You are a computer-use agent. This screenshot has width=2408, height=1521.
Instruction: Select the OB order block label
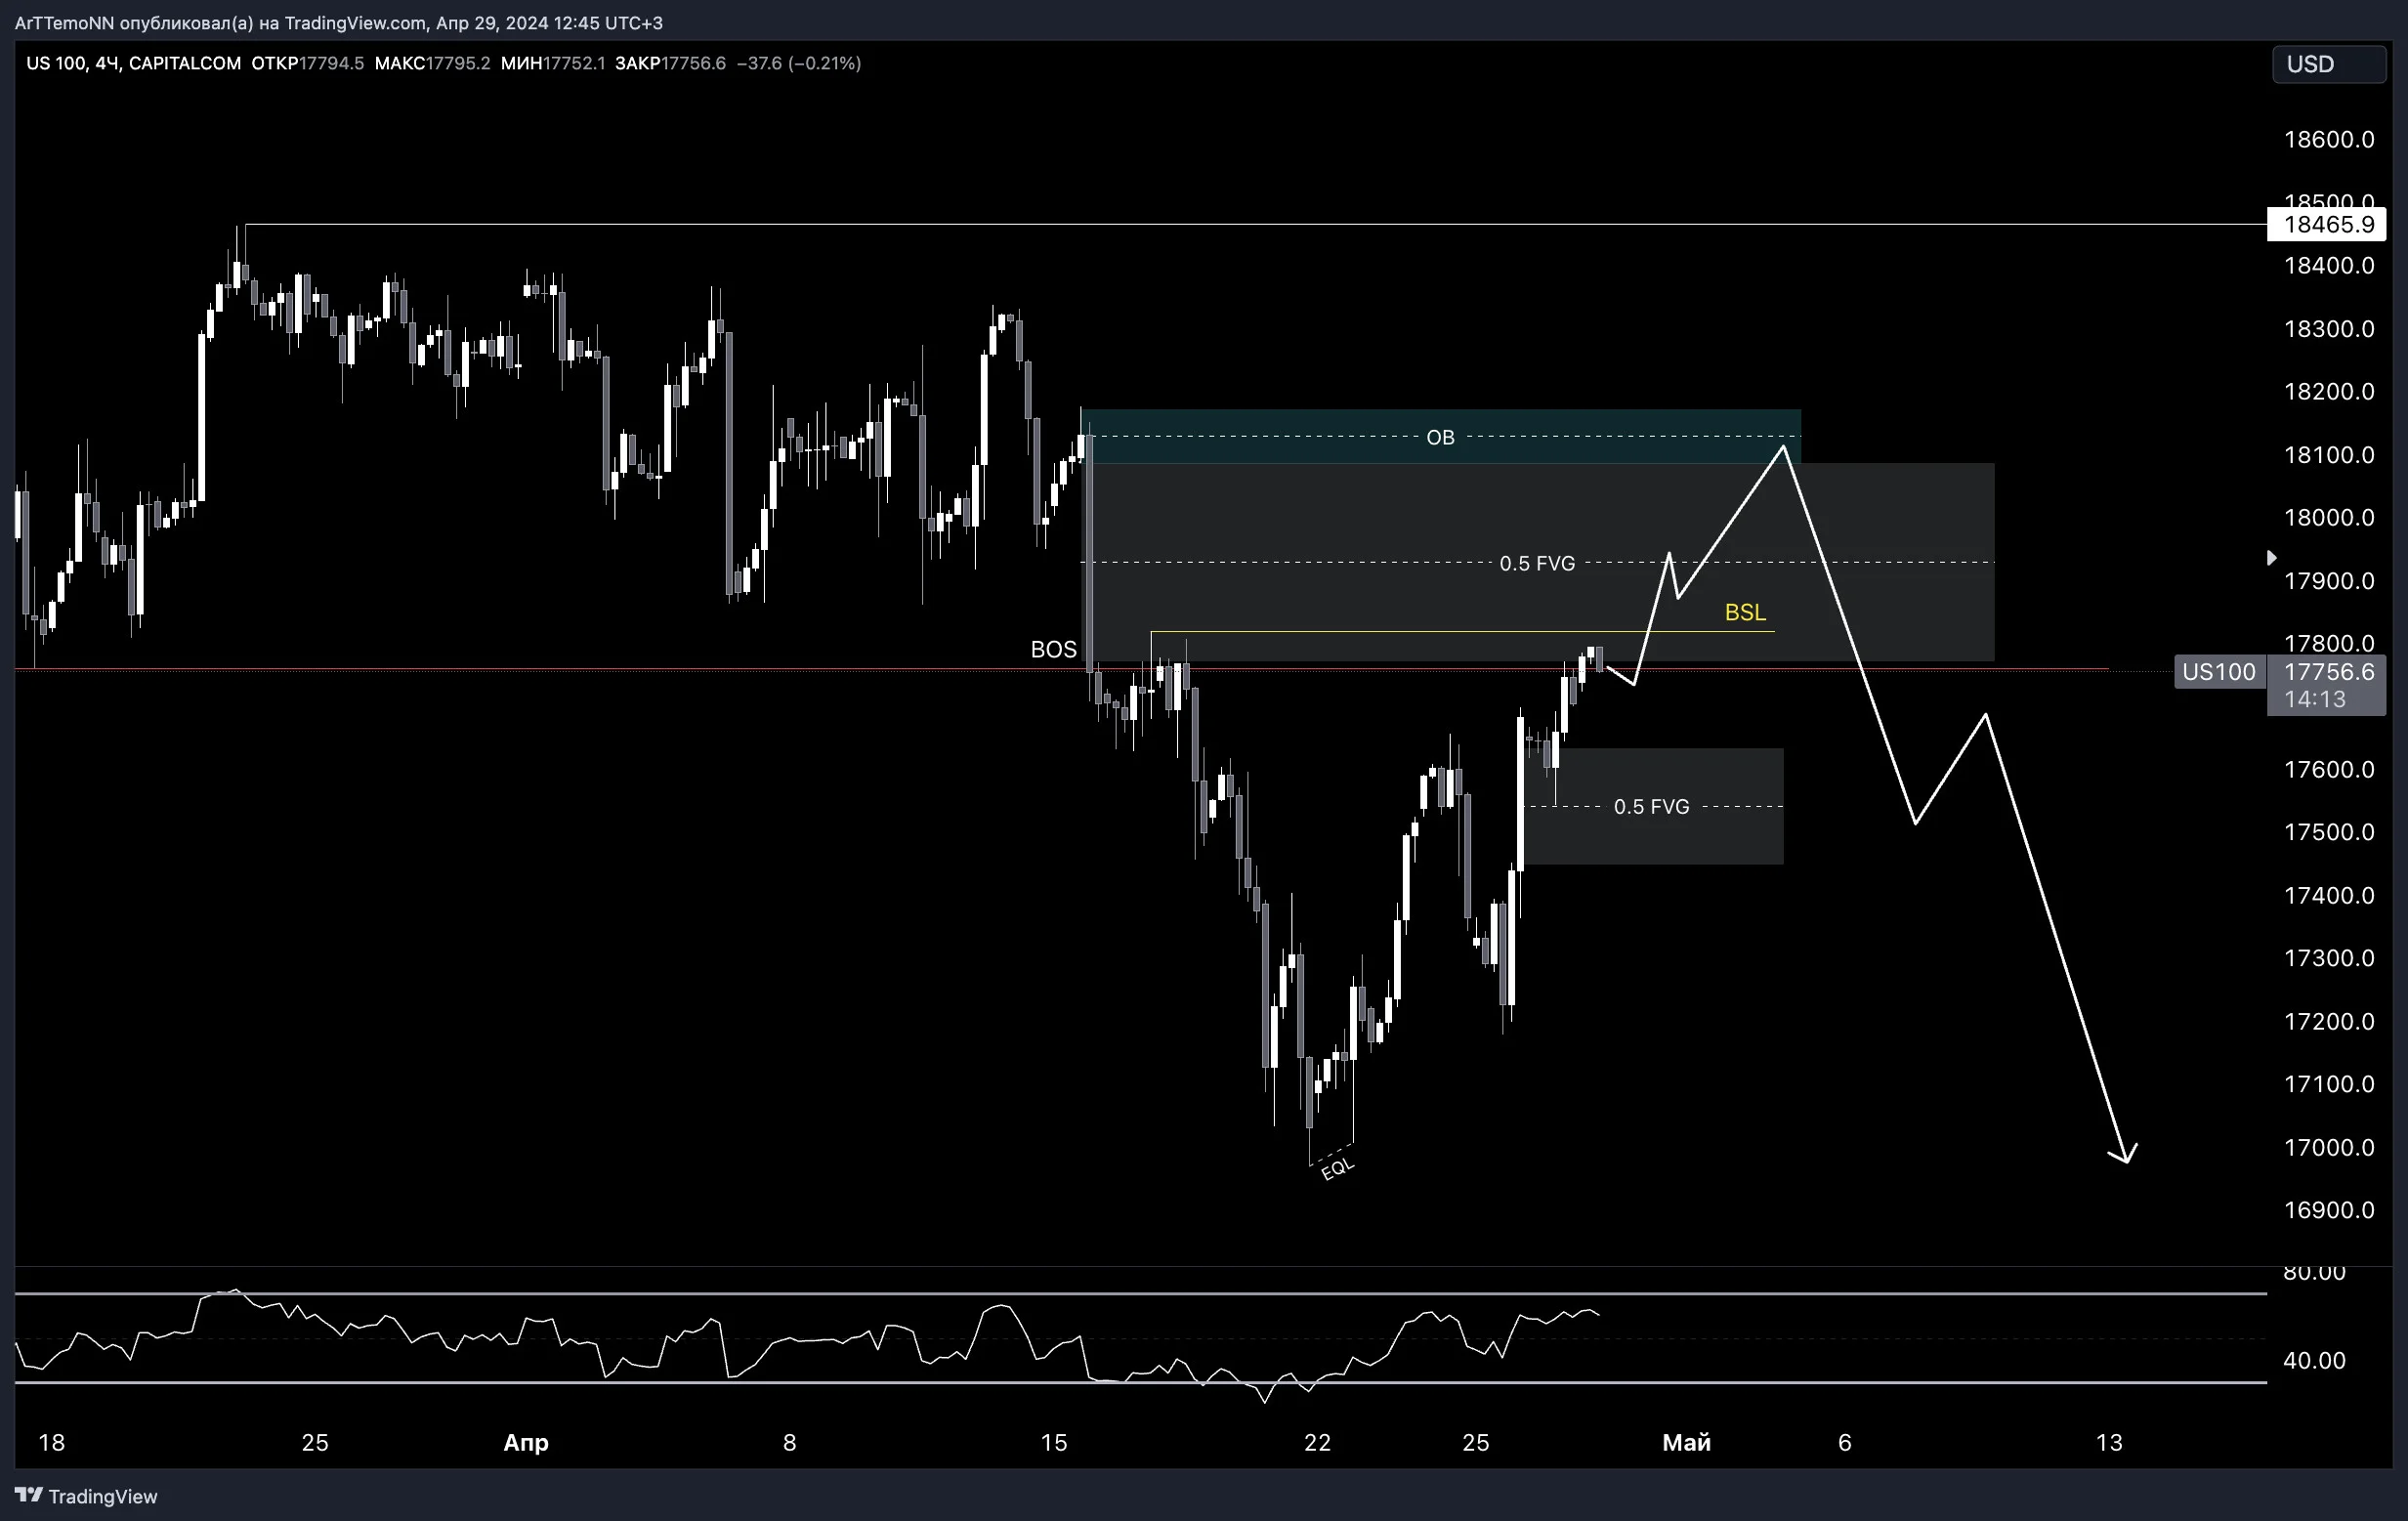[x=1440, y=437]
